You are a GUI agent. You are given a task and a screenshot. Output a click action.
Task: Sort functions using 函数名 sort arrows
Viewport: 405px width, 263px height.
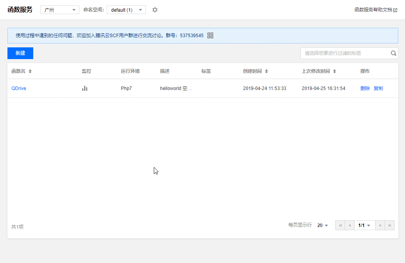(x=30, y=71)
